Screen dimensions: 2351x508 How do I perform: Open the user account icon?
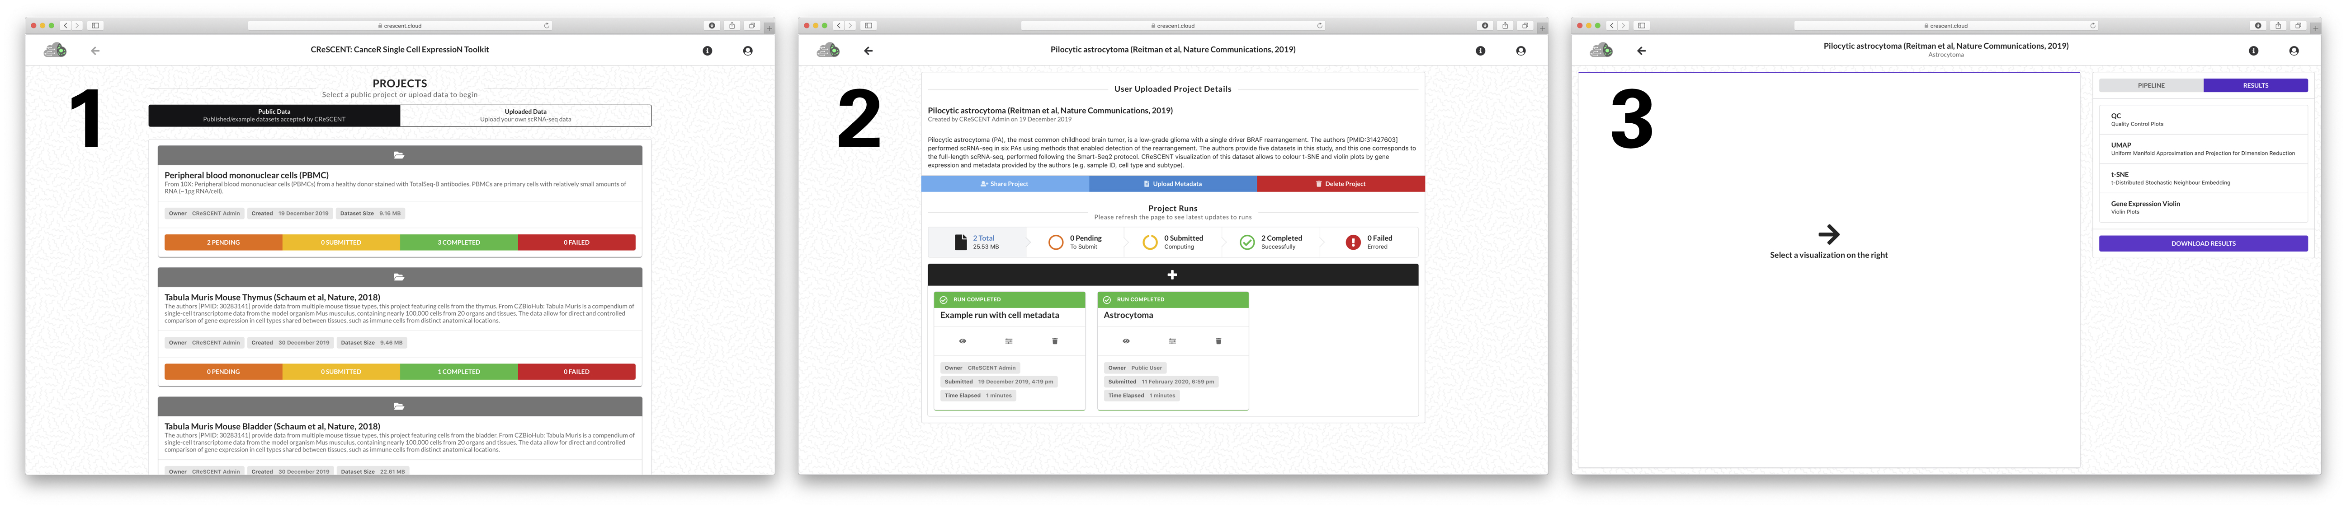click(x=1520, y=51)
